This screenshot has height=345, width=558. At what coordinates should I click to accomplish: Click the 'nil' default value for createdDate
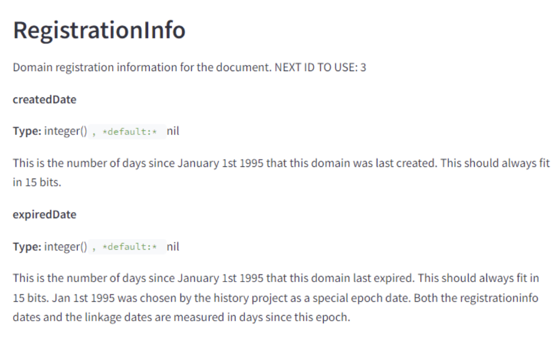click(x=173, y=132)
